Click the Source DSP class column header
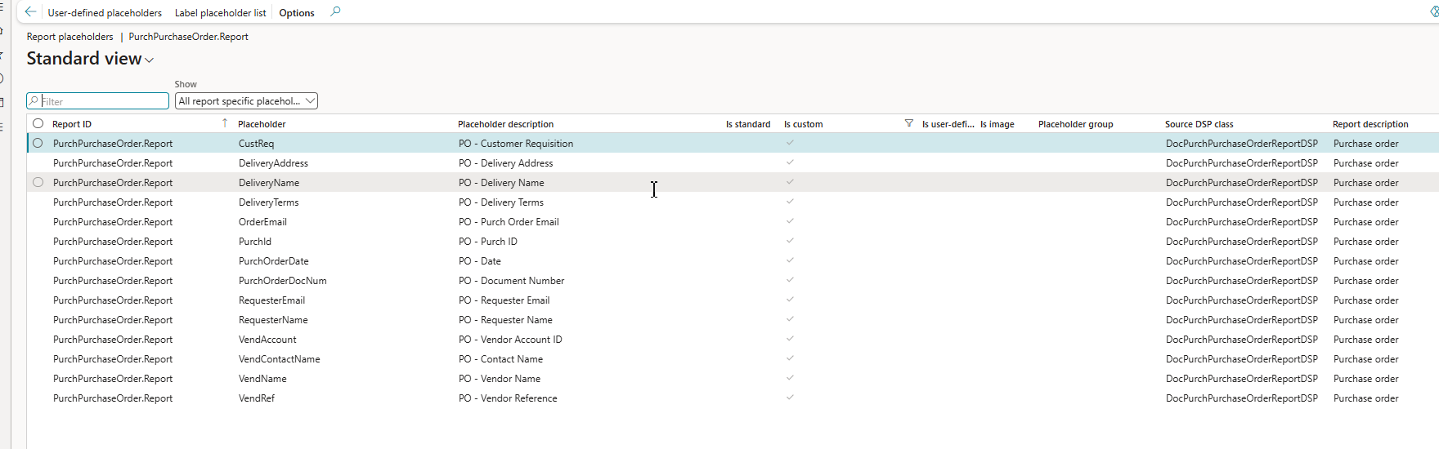The image size is (1439, 449). click(1199, 124)
